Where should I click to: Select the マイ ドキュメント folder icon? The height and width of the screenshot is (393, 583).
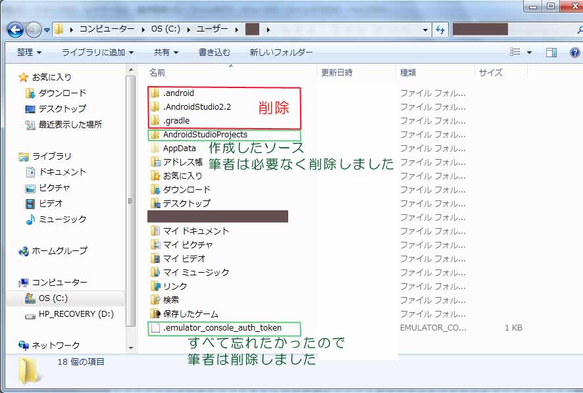155,231
